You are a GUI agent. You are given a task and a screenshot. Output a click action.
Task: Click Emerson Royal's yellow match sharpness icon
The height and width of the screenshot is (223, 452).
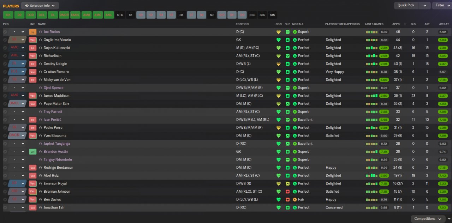[x=287, y=183]
